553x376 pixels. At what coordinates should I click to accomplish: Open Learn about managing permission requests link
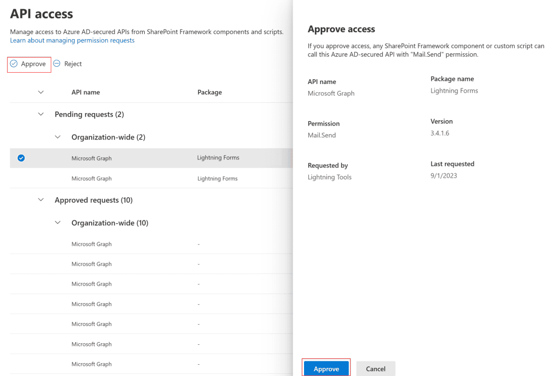click(x=72, y=40)
